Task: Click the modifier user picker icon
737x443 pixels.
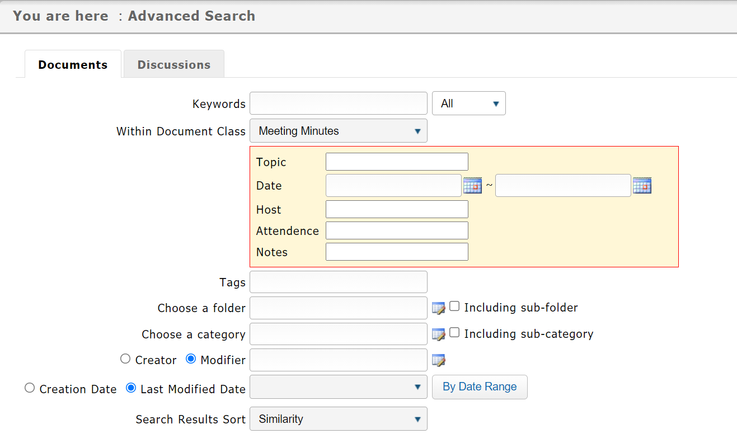Action: tap(438, 360)
